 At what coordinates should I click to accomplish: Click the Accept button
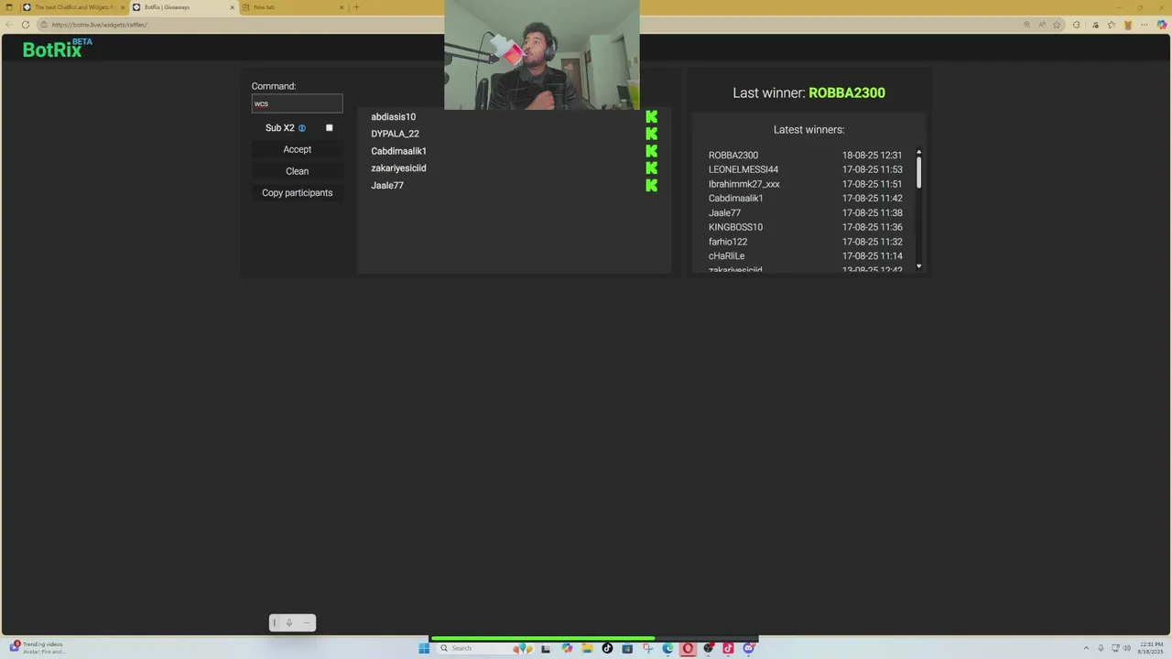coord(298,149)
